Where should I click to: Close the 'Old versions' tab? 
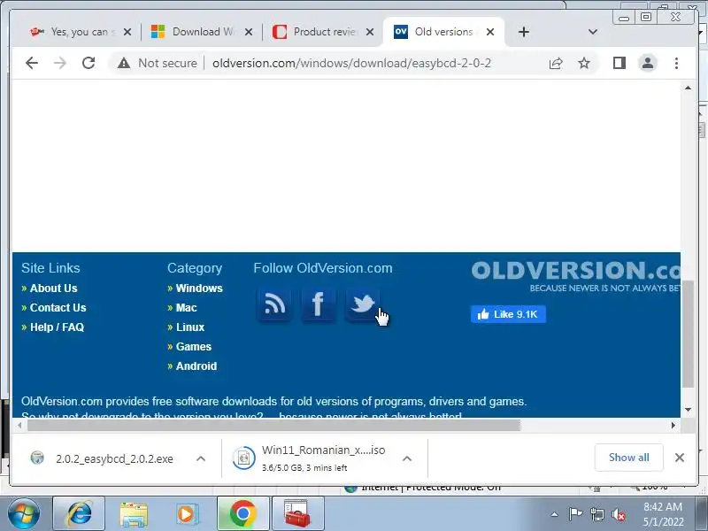tap(490, 32)
